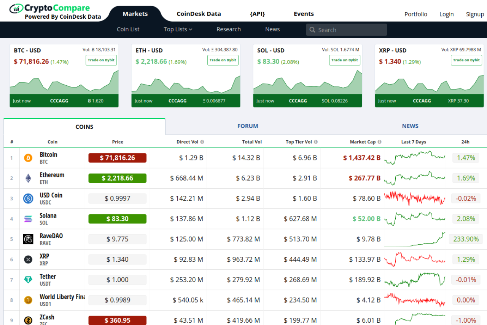Click the RaveDAO logo icon
This screenshot has width=487, height=325.
tap(28, 239)
